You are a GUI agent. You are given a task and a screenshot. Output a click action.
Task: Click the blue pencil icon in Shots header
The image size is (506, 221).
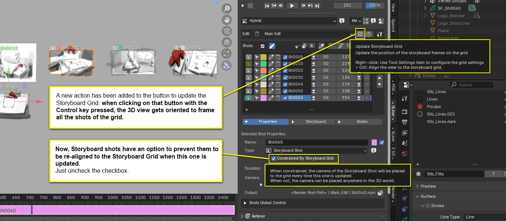coord(272,46)
